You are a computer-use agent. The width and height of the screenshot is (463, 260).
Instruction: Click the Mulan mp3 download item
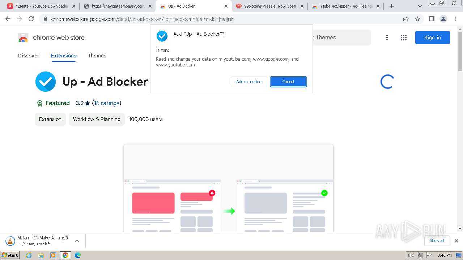point(37,241)
